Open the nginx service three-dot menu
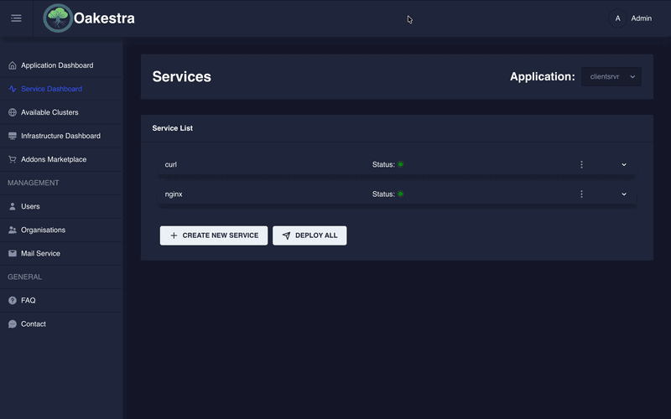671x419 pixels. tap(581, 194)
